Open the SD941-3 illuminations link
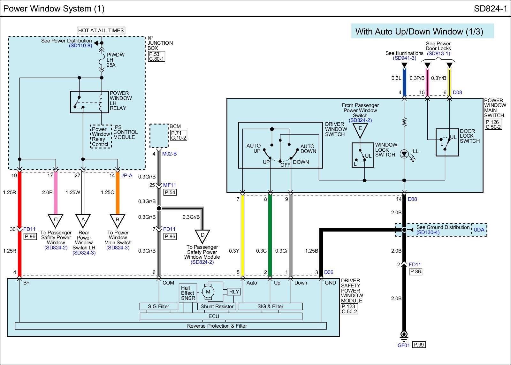 [404, 58]
